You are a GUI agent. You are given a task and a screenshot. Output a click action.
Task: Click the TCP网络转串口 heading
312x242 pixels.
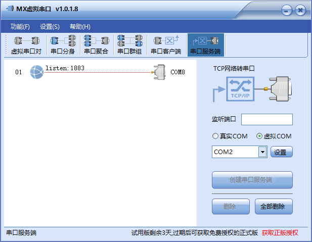pyautogui.click(x=234, y=69)
